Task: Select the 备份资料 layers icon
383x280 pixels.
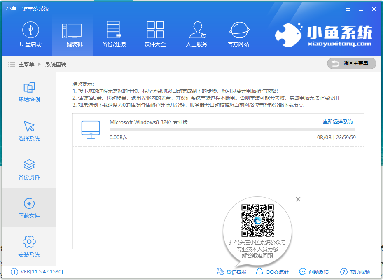Action: click(x=29, y=165)
